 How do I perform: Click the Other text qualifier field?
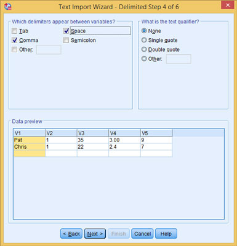point(179,59)
